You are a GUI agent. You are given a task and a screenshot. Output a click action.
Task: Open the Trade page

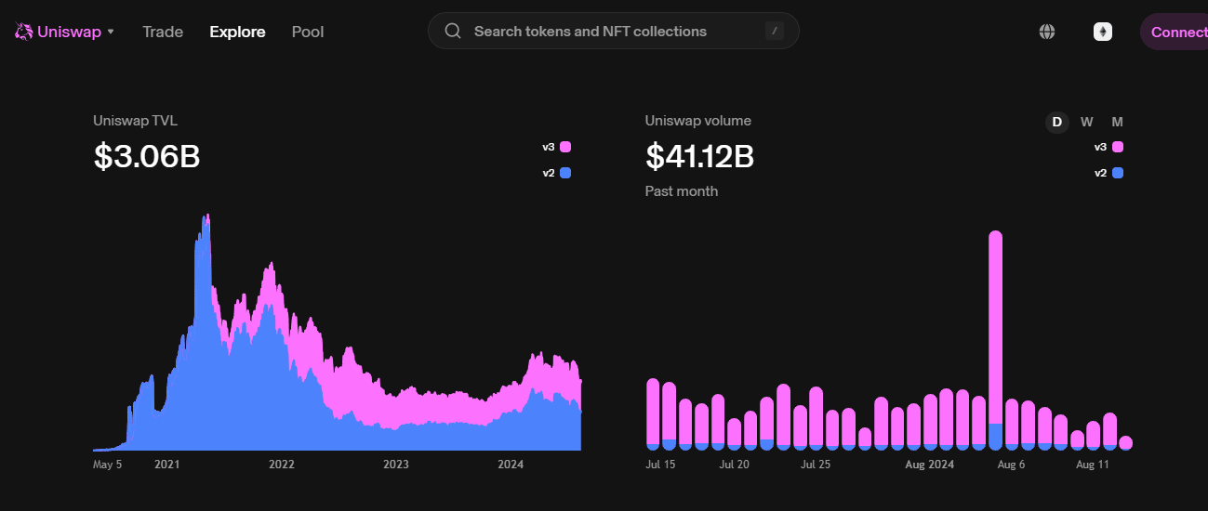tap(163, 32)
